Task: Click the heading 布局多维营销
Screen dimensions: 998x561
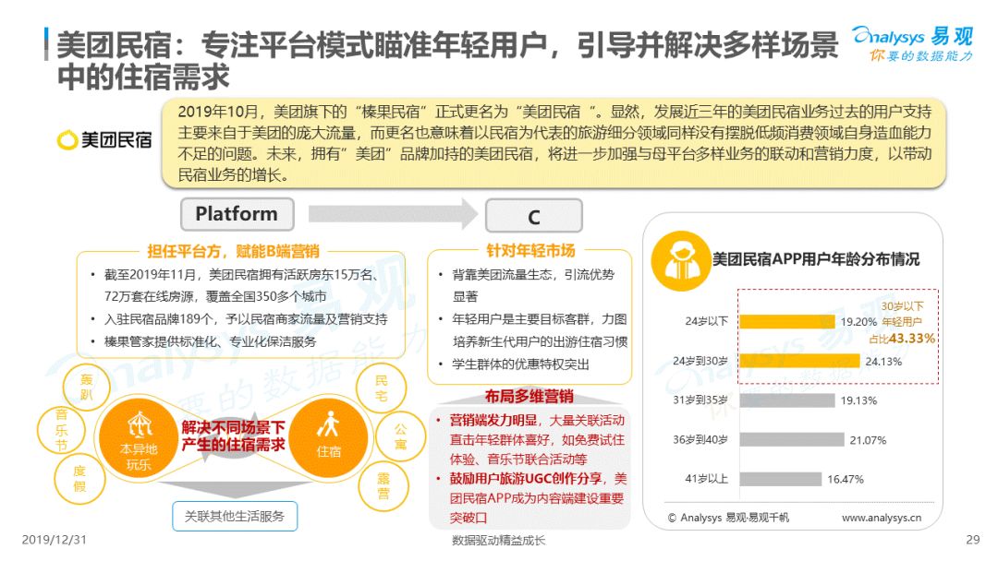Action: (x=529, y=397)
